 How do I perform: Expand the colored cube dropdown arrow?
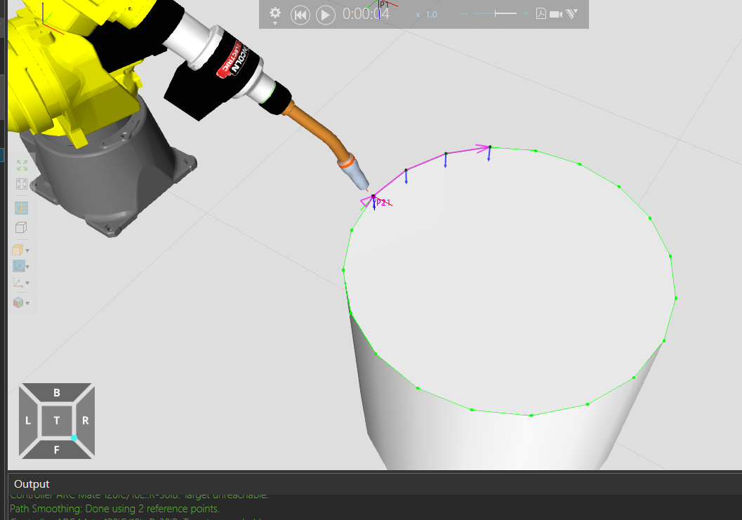pyautogui.click(x=27, y=303)
